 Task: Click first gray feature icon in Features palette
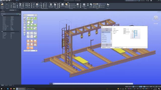pyautogui.click(x=28, y=33)
